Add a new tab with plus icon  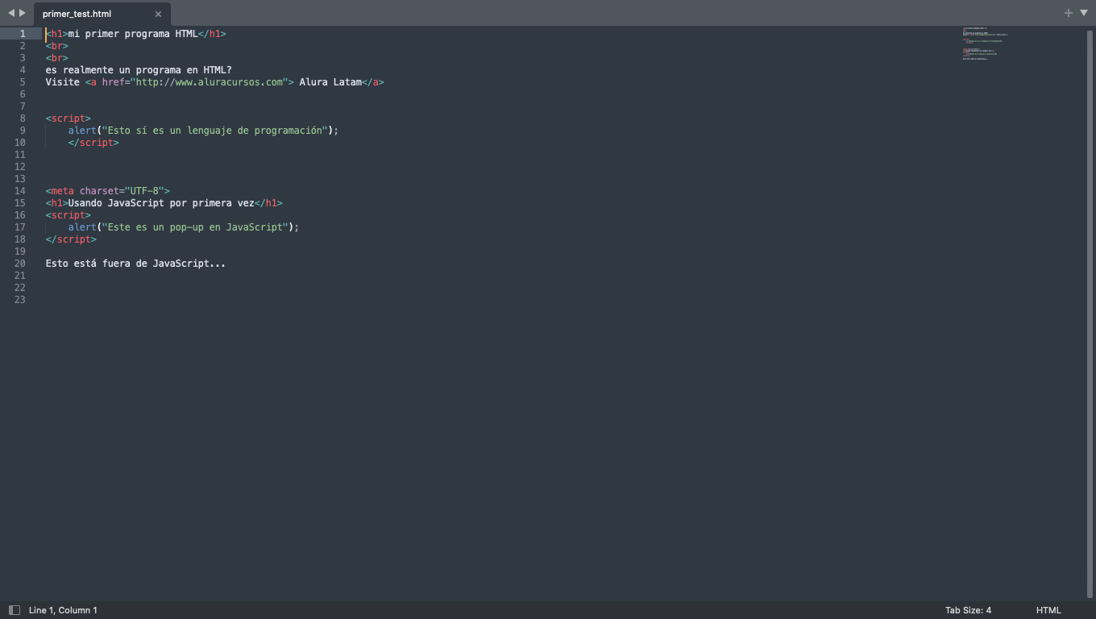1069,13
